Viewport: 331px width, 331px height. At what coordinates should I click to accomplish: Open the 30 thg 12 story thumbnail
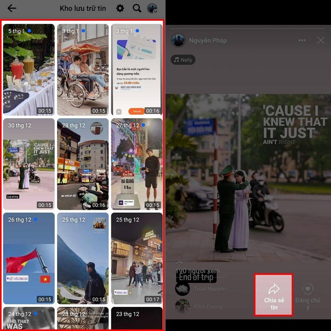29,164
